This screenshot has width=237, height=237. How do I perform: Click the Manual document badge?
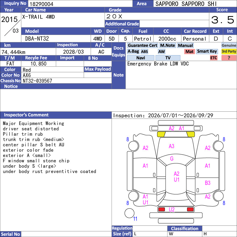tap(185, 45)
